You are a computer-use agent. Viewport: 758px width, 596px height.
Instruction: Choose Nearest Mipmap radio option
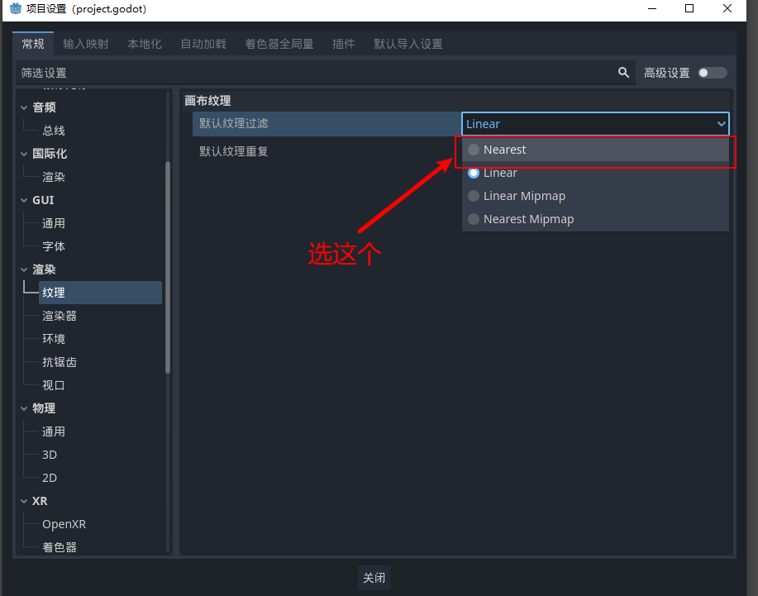point(595,219)
